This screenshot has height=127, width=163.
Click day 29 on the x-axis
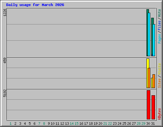[x=143, y=124]
